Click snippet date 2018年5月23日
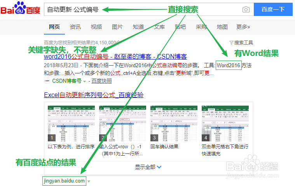Viewport: 295px width, 186px height. (x=61, y=65)
